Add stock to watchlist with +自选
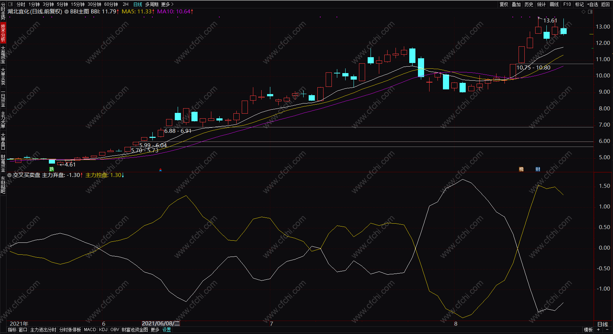613x334 pixels. pos(593,4)
